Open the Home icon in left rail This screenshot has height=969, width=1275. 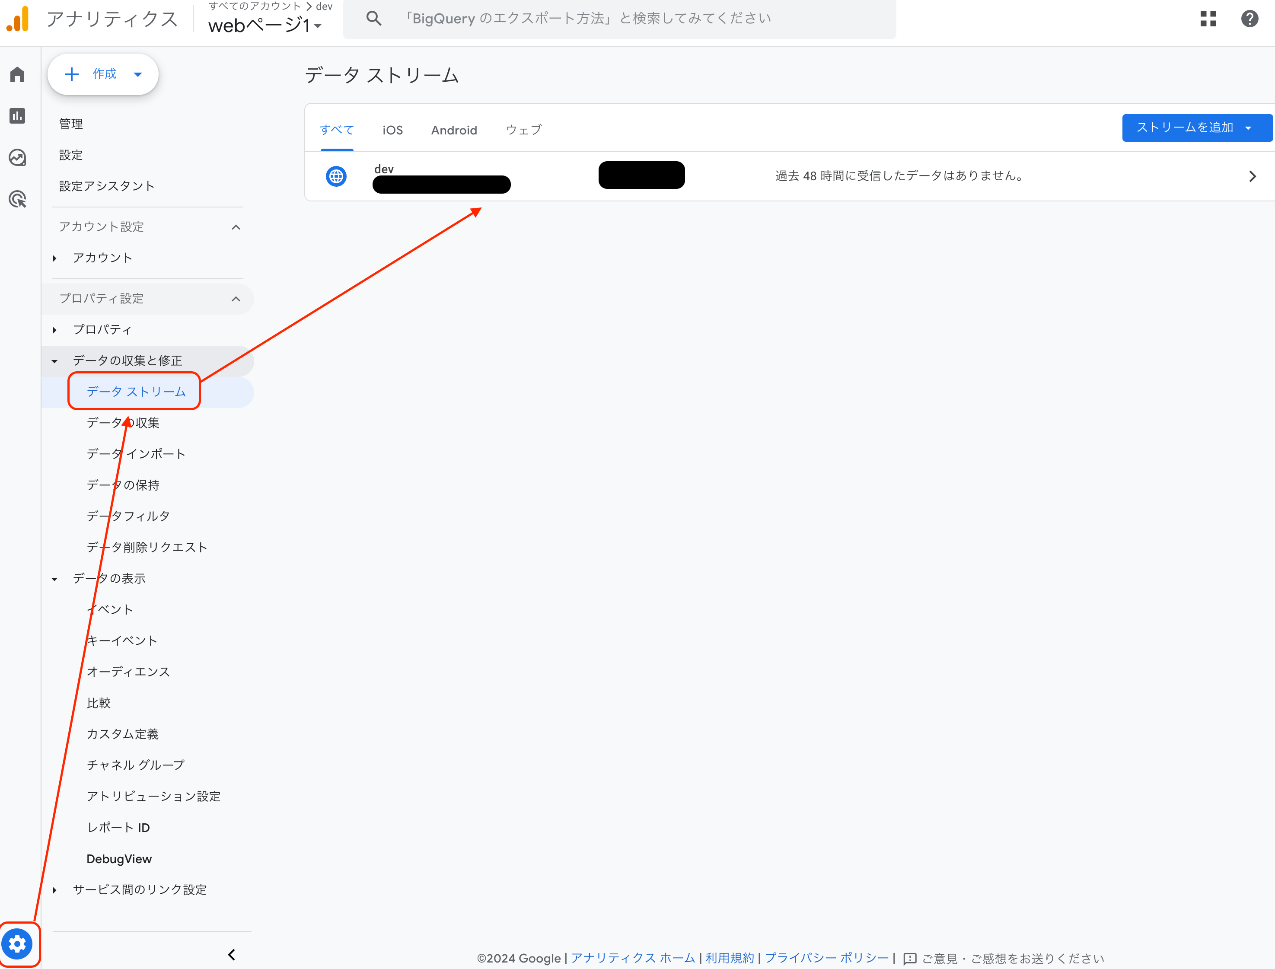click(x=17, y=74)
